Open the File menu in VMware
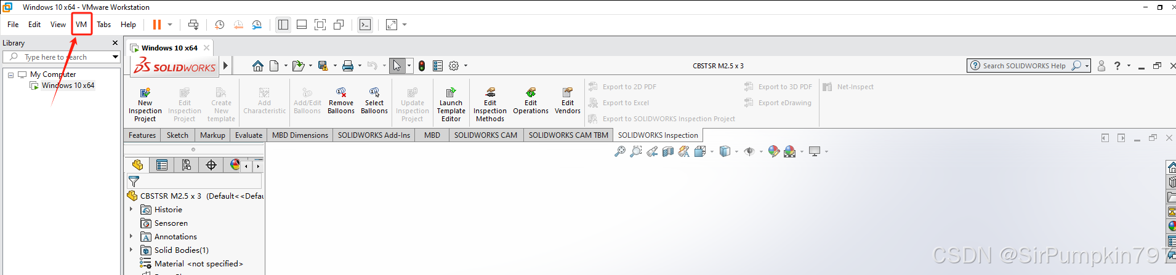 13,25
